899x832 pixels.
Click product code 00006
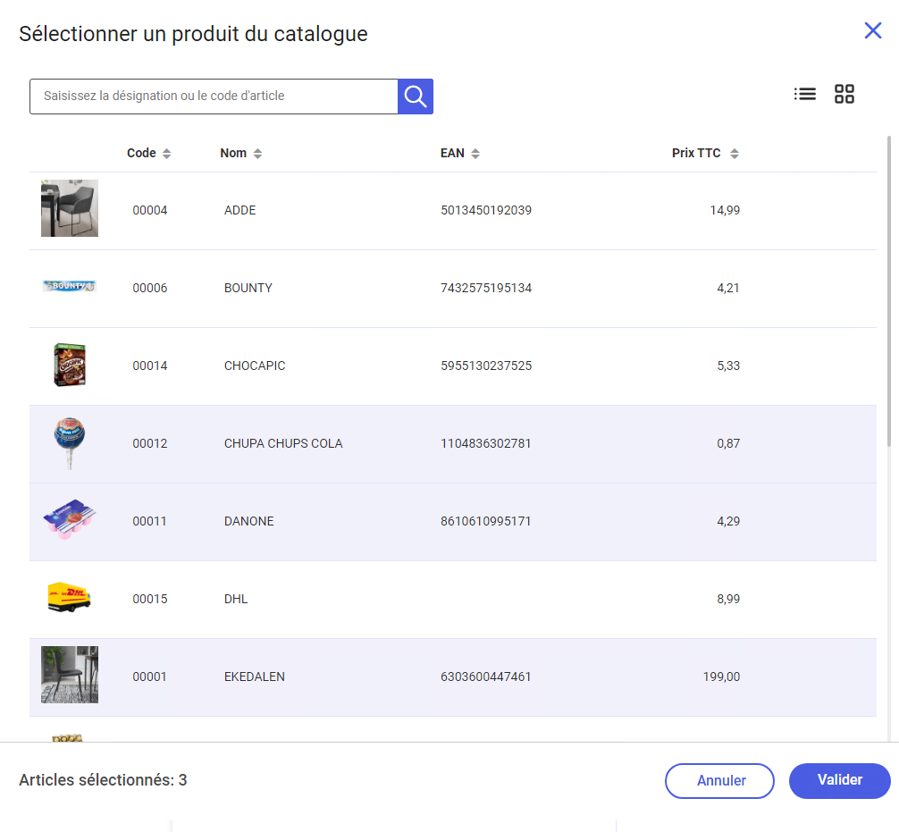click(x=149, y=288)
